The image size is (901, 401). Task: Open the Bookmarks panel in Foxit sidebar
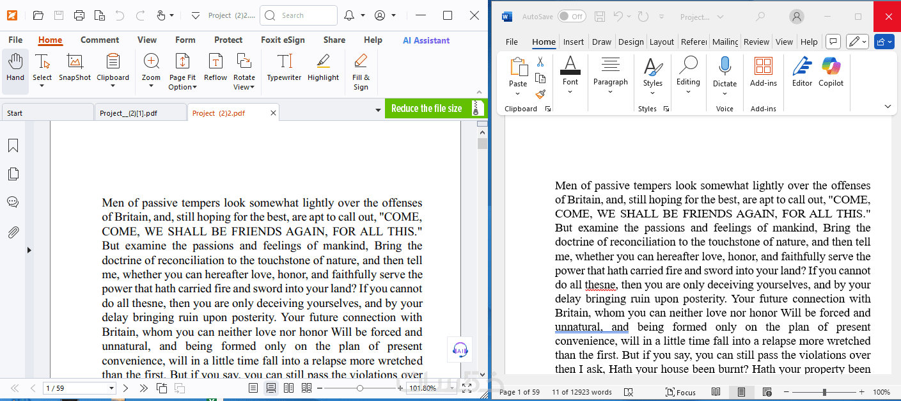point(13,146)
